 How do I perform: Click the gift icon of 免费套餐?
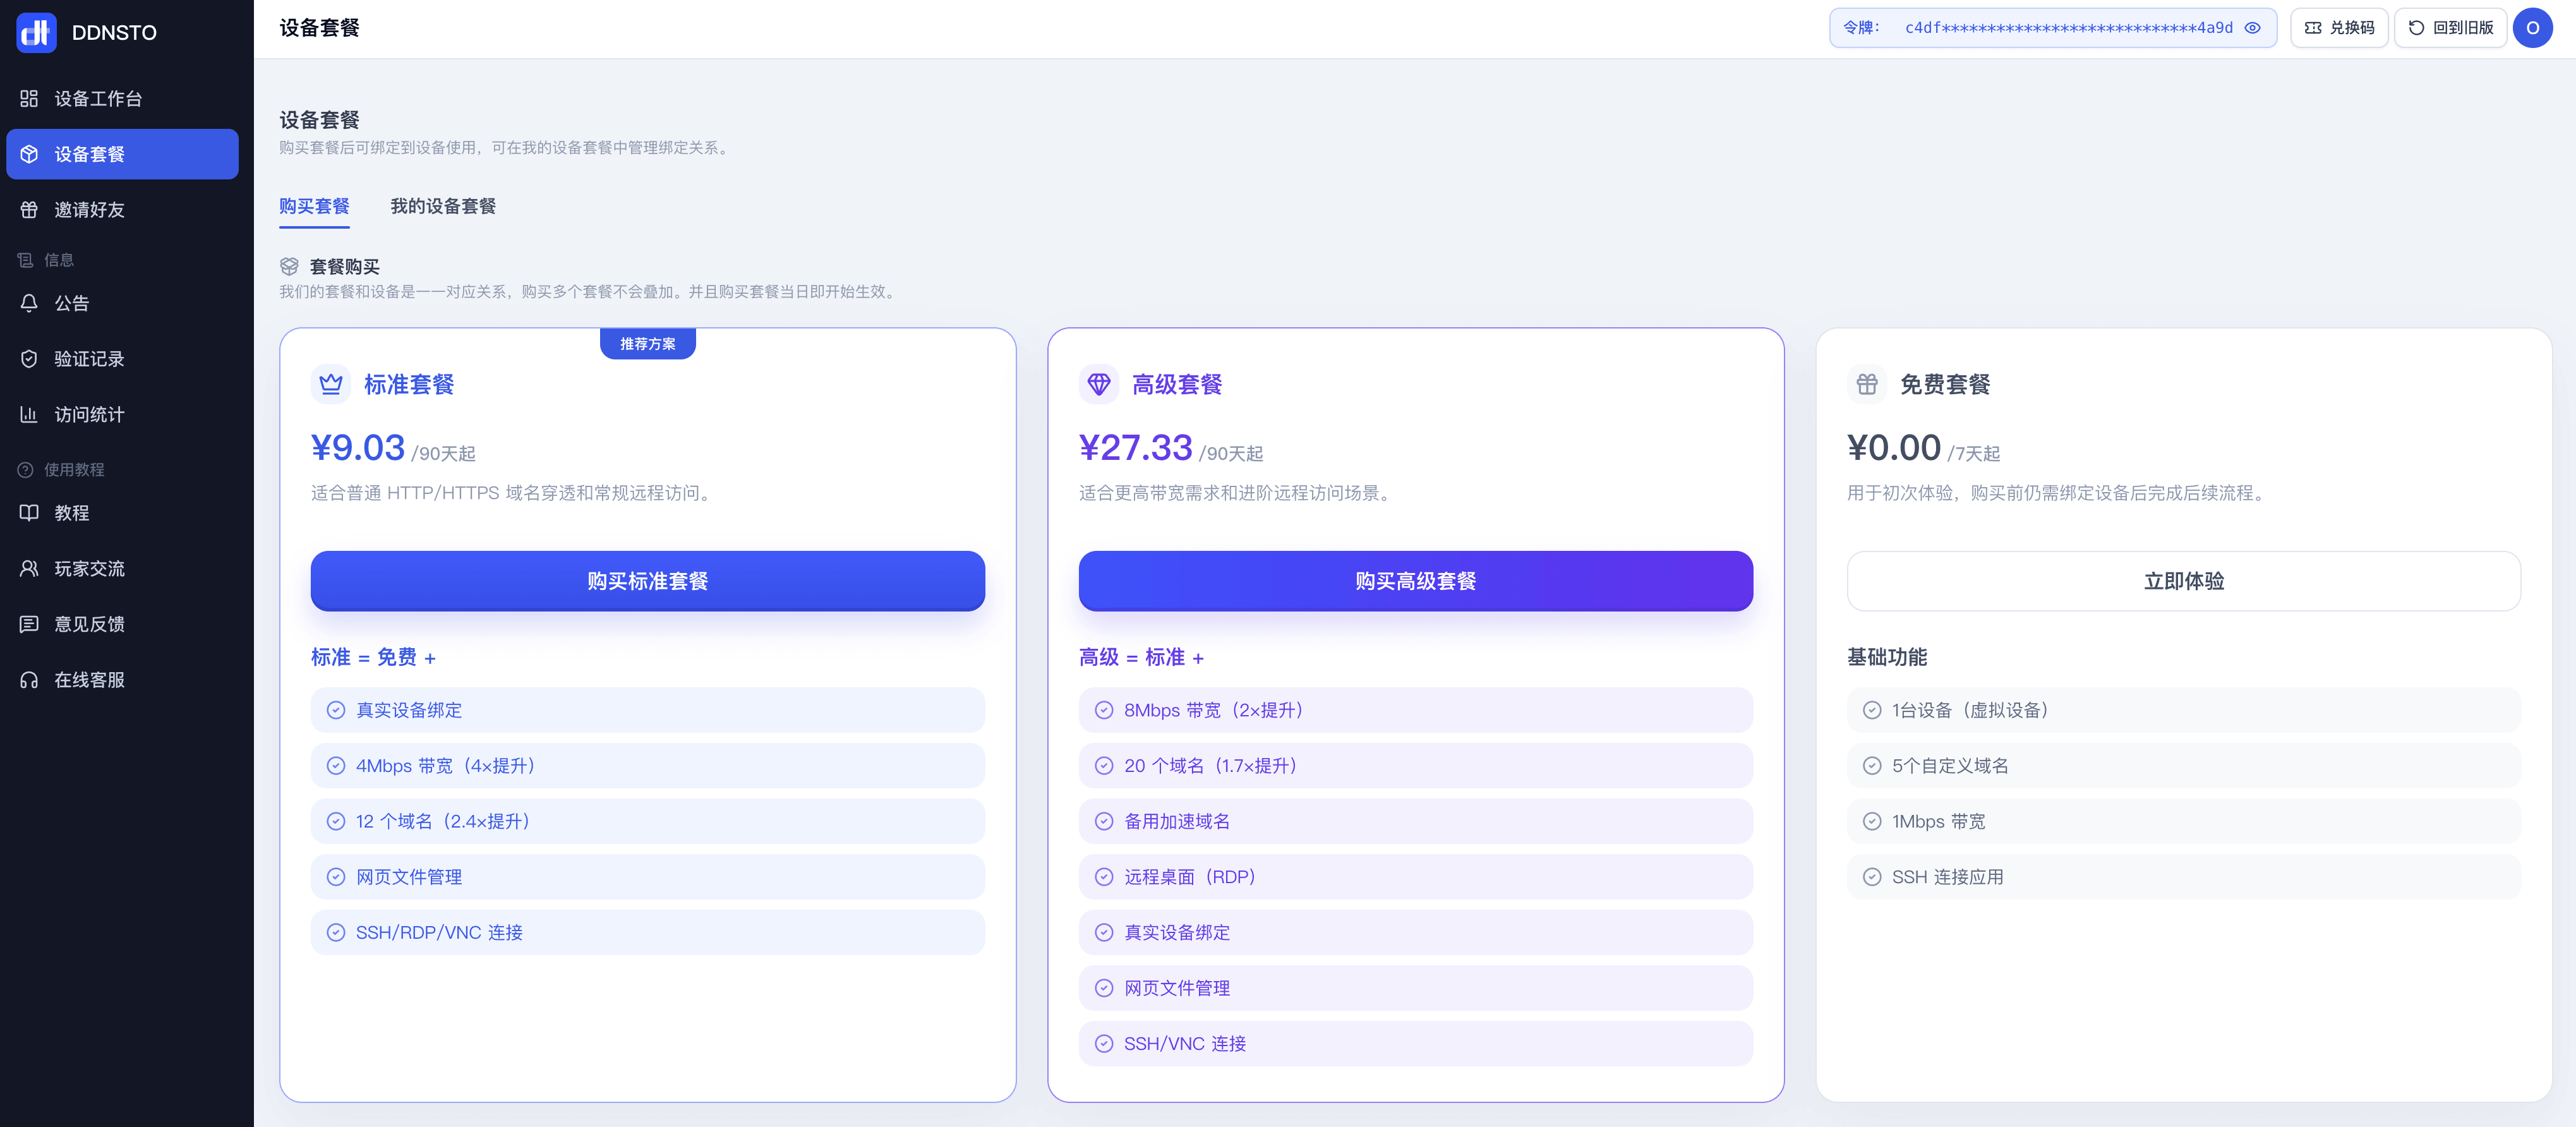[x=1867, y=384]
